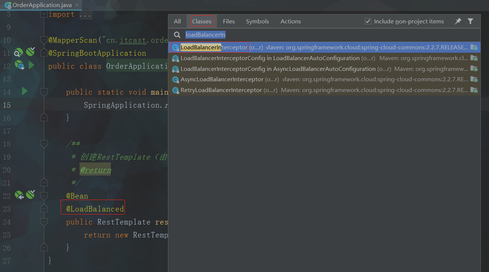
Task: Click class icon of RetryLoadBalancerInterceptor result
Action: [x=175, y=90]
